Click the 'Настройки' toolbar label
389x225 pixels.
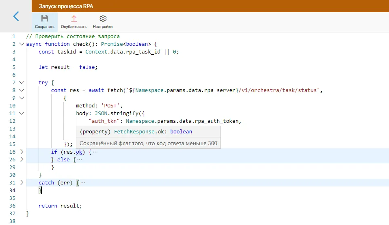pyautogui.click(x=103, y=27)
